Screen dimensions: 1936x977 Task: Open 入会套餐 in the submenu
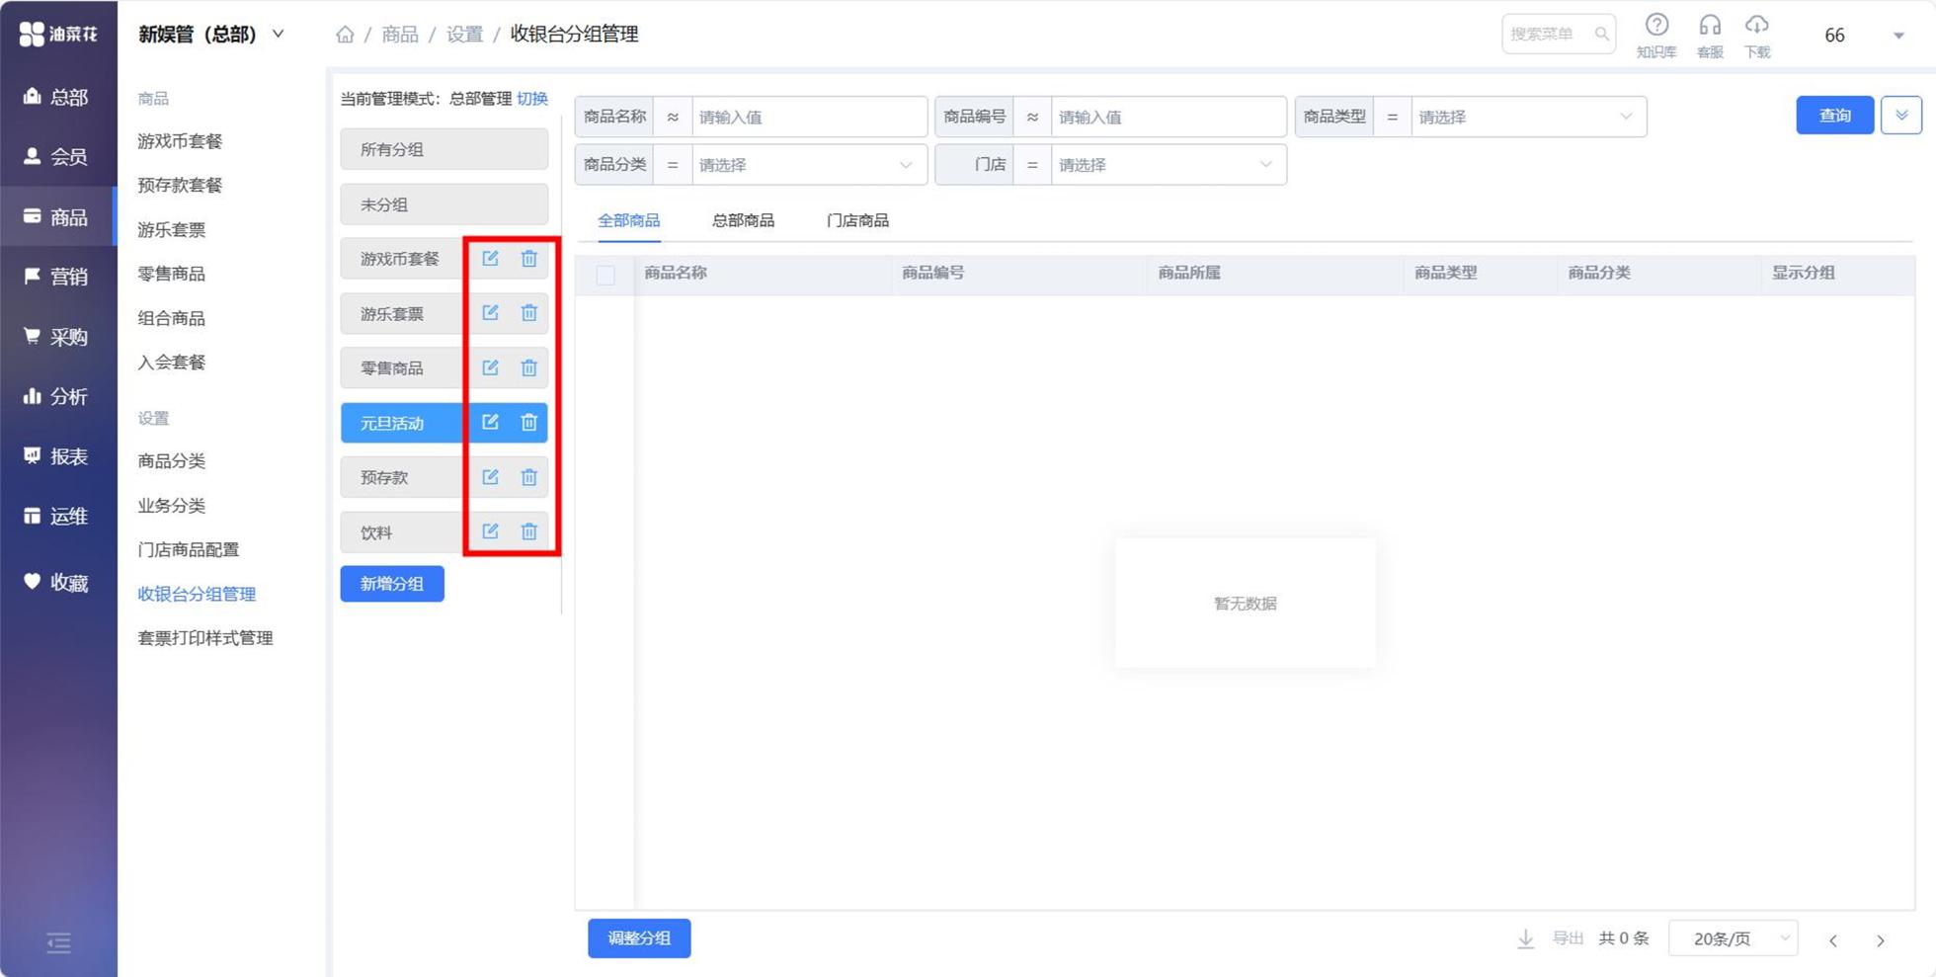click(172, 362)
